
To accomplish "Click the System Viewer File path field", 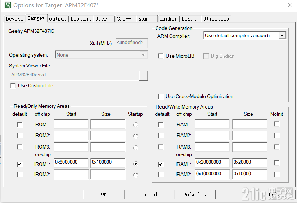I will point(74,75).
